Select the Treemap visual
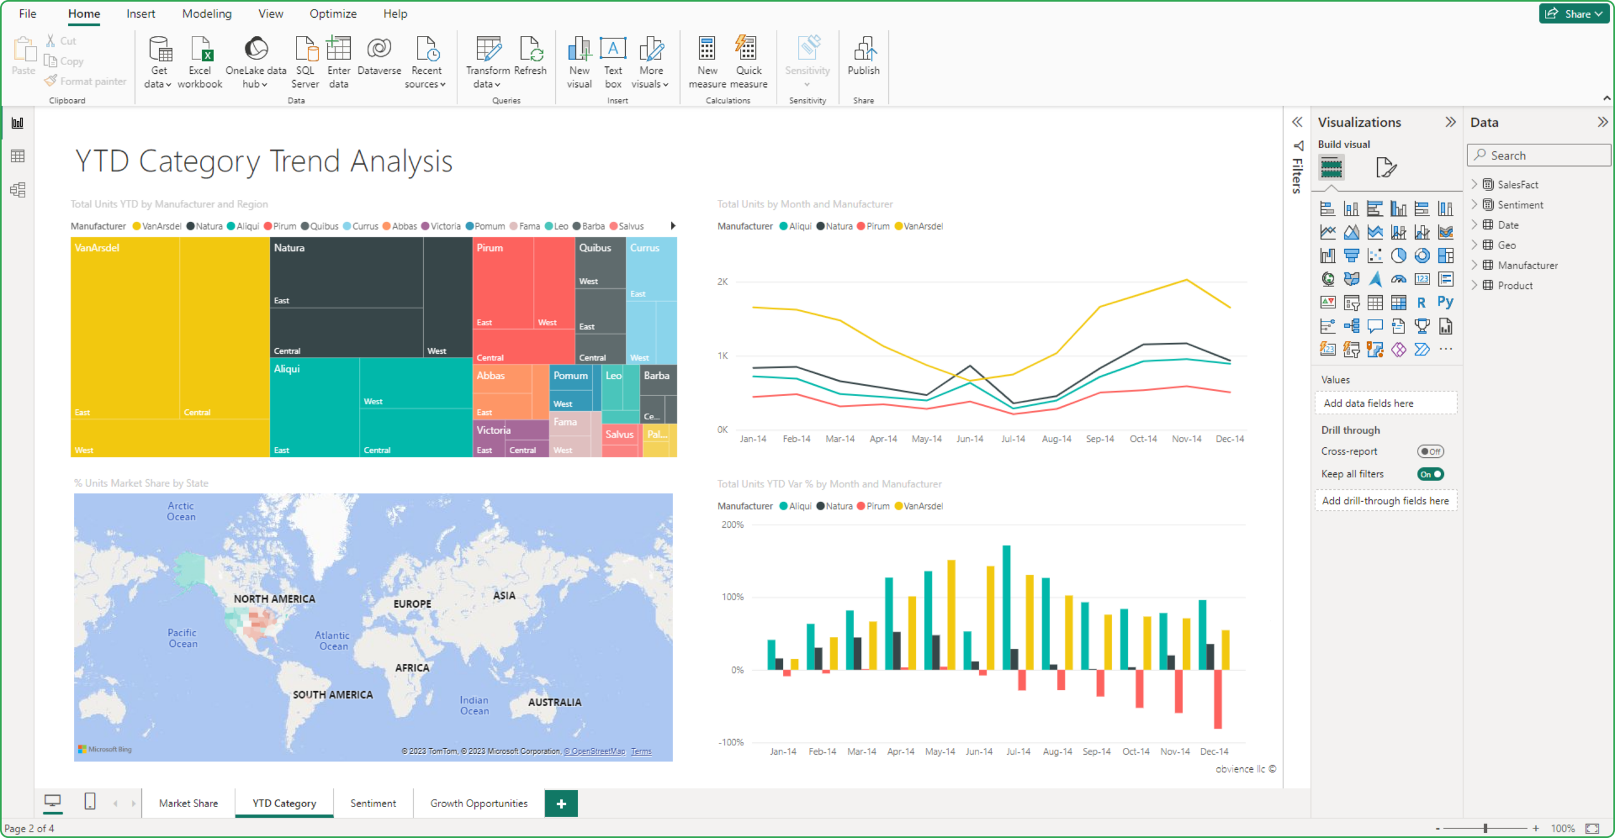This screenshot has width=1615, height=838. click(x=1445, y=255)
